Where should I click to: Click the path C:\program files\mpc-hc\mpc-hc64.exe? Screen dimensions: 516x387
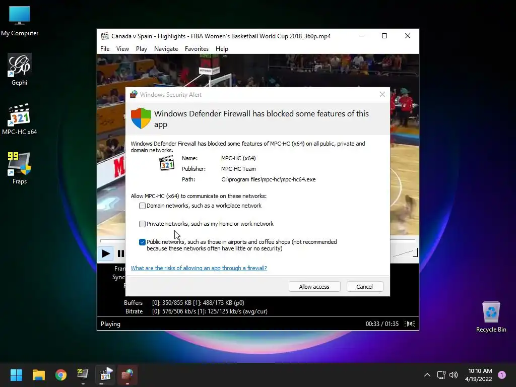point(268,179)
